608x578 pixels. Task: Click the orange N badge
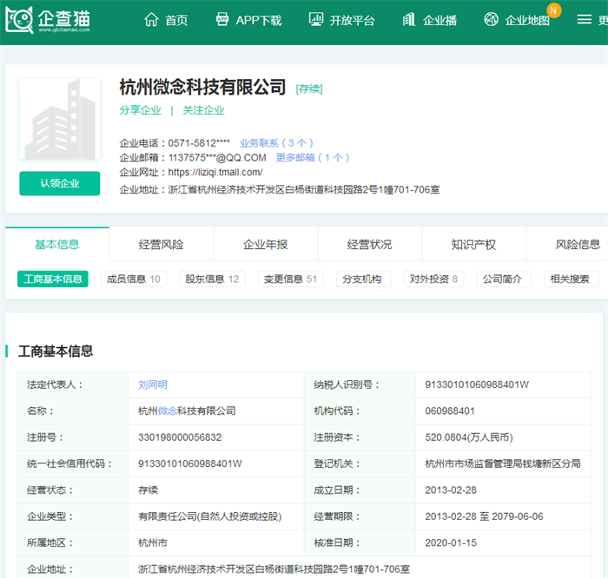(554, 10)
